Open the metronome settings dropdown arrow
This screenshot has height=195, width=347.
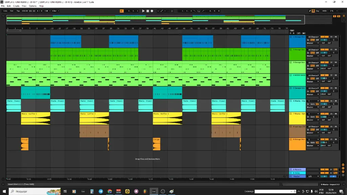(x=50, y=11)
